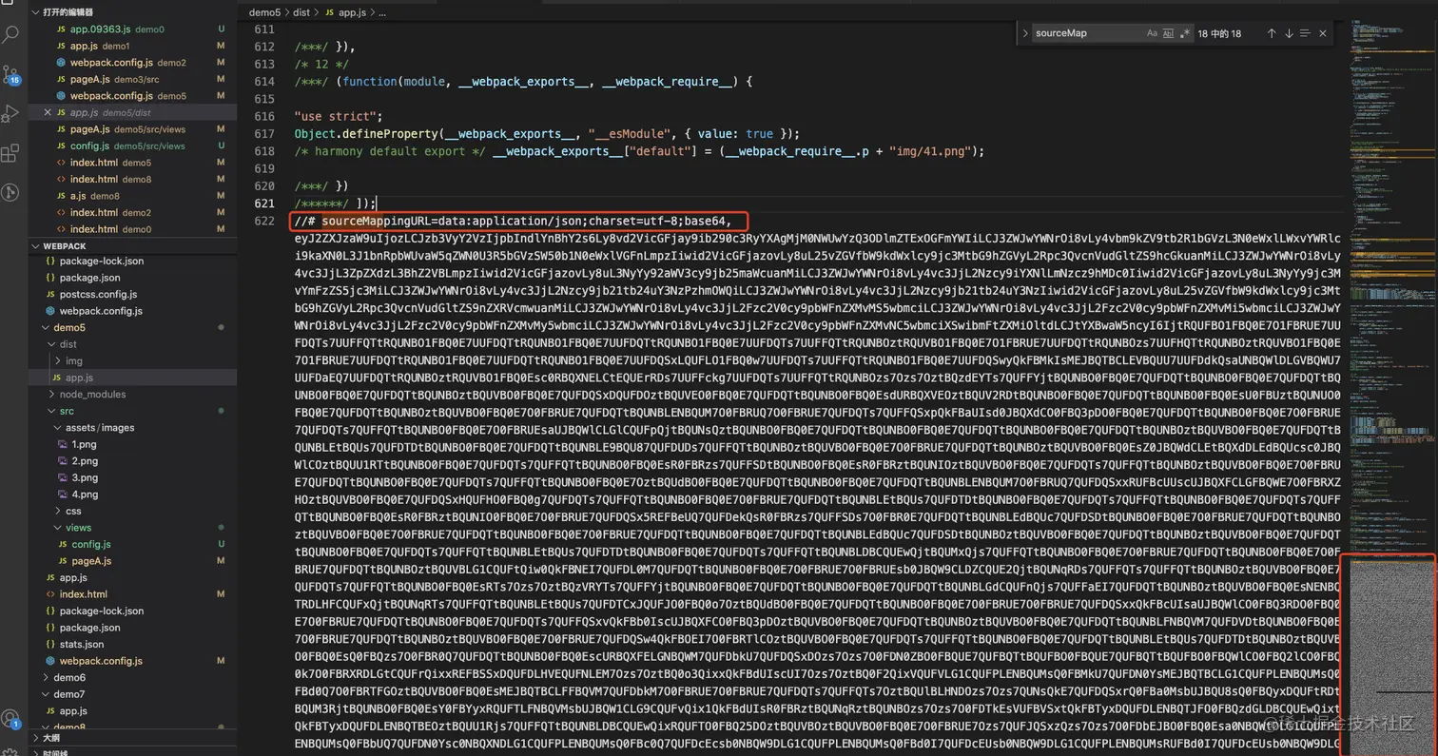Go to previous match arrow
The image size is (1438, 756).
coord(1272,33)
